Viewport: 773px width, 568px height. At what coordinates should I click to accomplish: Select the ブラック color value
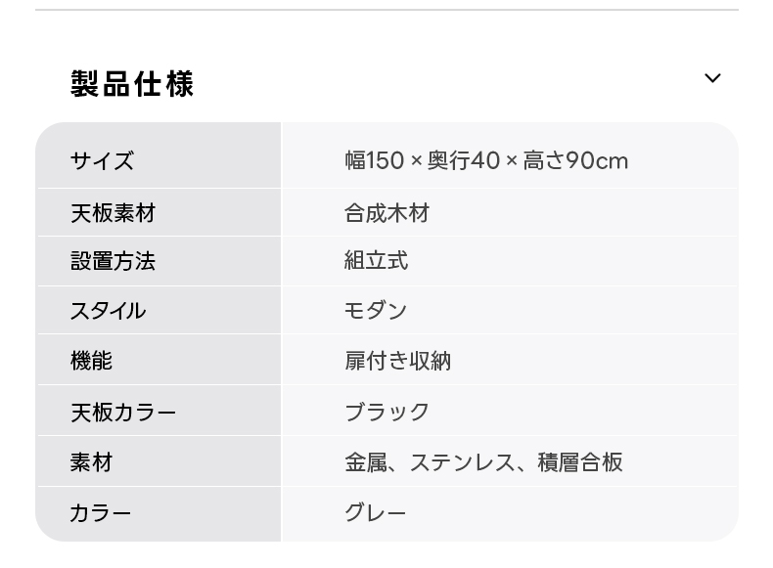tap(386, 412)
